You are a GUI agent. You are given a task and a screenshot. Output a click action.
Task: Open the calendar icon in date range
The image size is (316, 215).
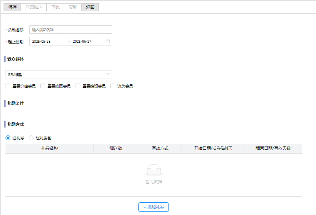point(108,41)
